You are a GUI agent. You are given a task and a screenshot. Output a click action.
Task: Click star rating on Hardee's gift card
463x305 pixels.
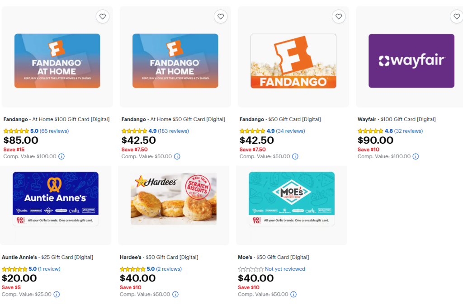point(132,269)
